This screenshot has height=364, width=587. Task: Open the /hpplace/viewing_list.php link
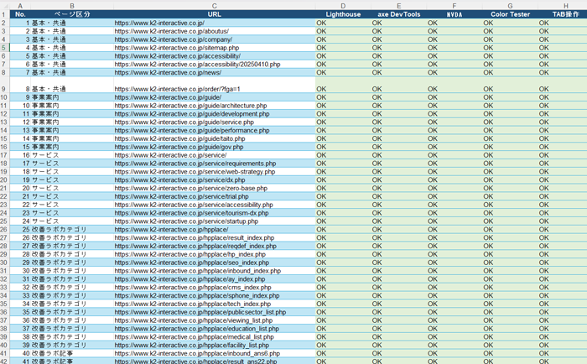click(194, 320)
